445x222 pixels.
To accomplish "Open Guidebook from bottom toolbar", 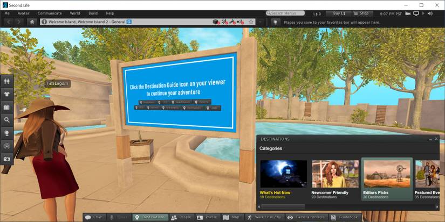I will pyautogui.click(x=345, y=217).
